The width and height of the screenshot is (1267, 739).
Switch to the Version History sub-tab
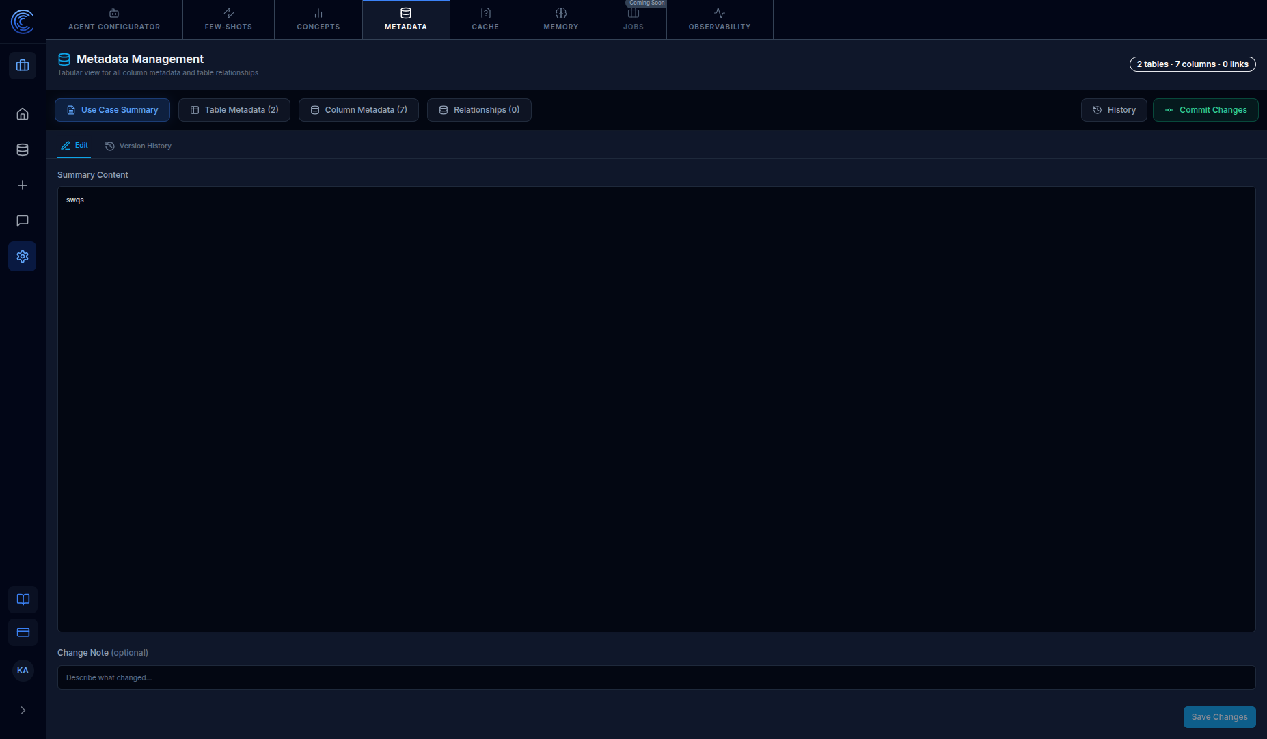pyautogui.click(x=138, y=146)
